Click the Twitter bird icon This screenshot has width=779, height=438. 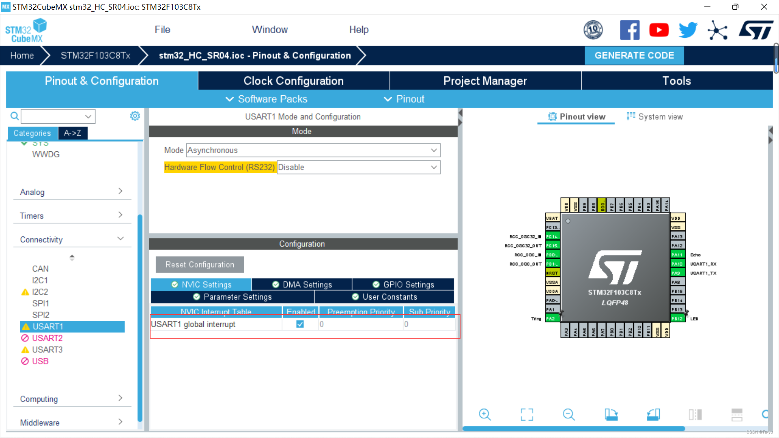[x=688, y=30]
